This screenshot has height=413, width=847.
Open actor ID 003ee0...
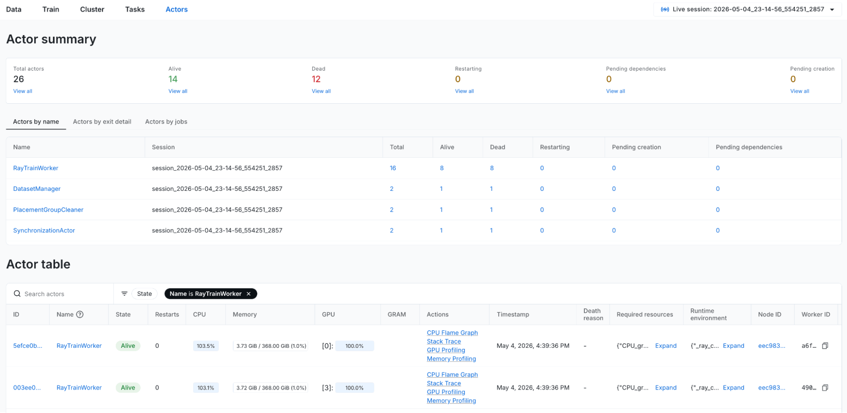coord(27,388)
